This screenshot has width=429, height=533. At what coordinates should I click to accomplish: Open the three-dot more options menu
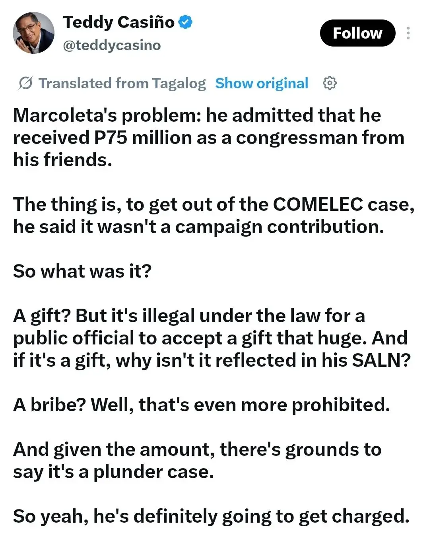click(408, 33)
